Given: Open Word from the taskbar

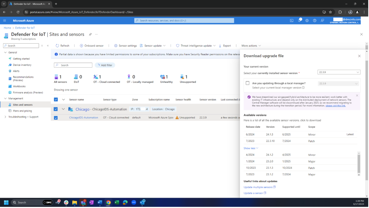Looking at the screenshot, I should (100, 202).
